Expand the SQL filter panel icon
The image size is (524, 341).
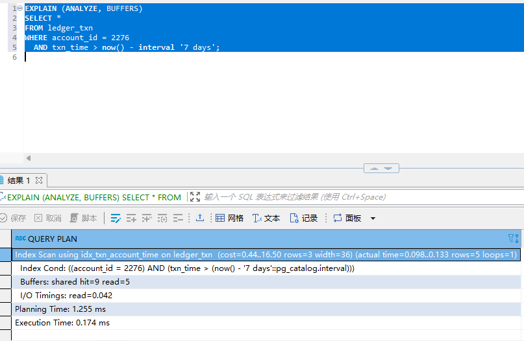click(194, 197)
